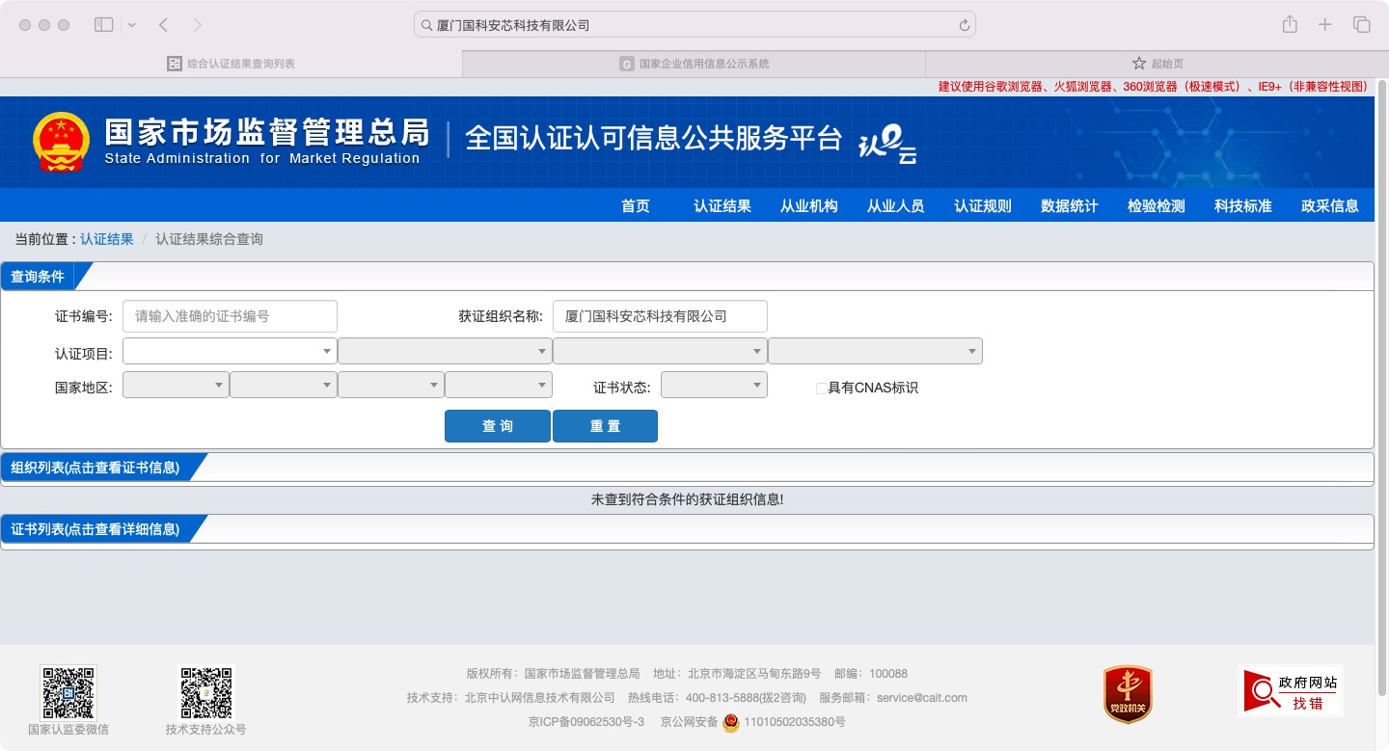
Task: Click the national emblem logo
Action: click(x=61, y=142)
